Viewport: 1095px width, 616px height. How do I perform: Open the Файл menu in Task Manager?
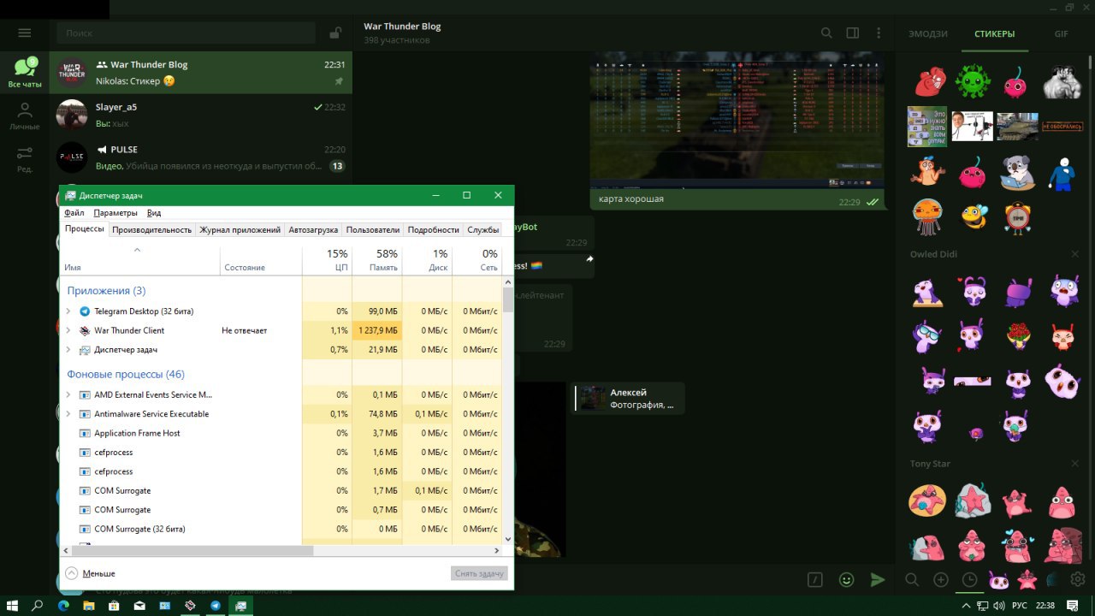(x=74, y=213)
